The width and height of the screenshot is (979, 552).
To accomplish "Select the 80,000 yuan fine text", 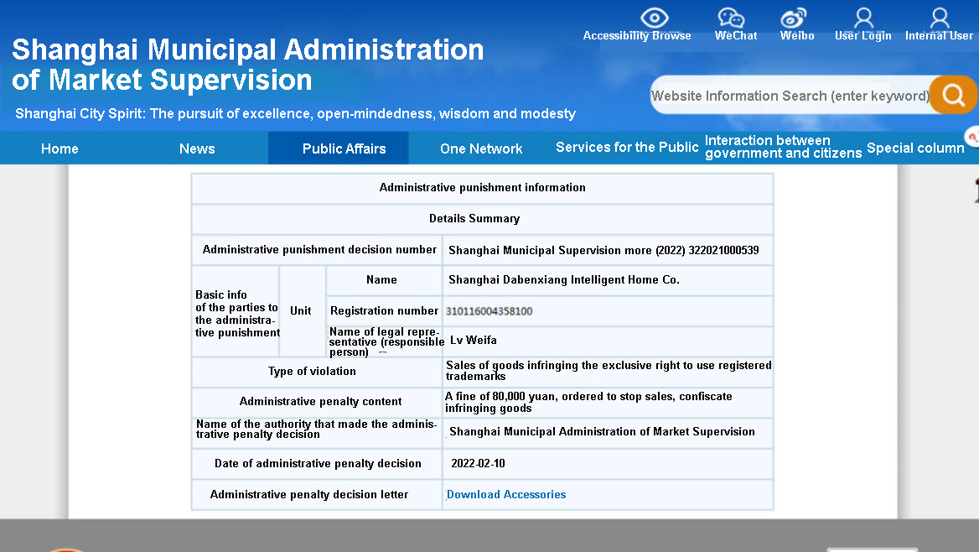I will 588,402.
